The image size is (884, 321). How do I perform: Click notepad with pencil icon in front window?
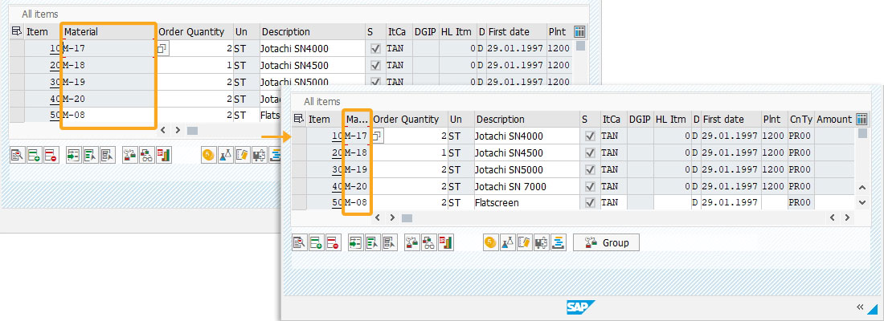point(525,242)
